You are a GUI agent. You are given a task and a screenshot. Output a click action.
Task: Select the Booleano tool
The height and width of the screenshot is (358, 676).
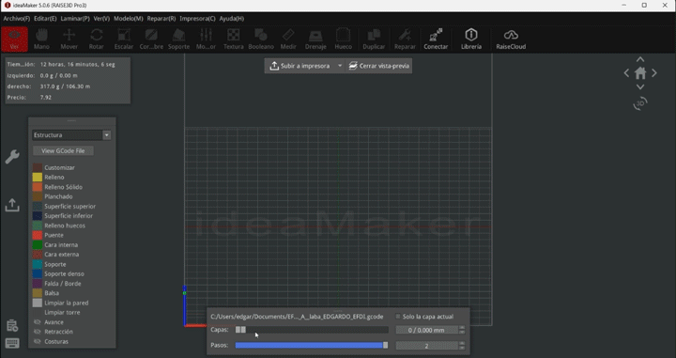click(261, 39)
